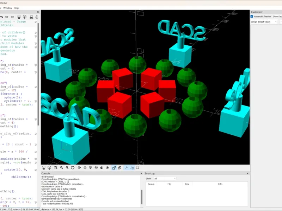The height and width of the screenshot is (211, 282).
Task: Click the Redo arrow in editor toolbar
Action: (x=1, y=17)
